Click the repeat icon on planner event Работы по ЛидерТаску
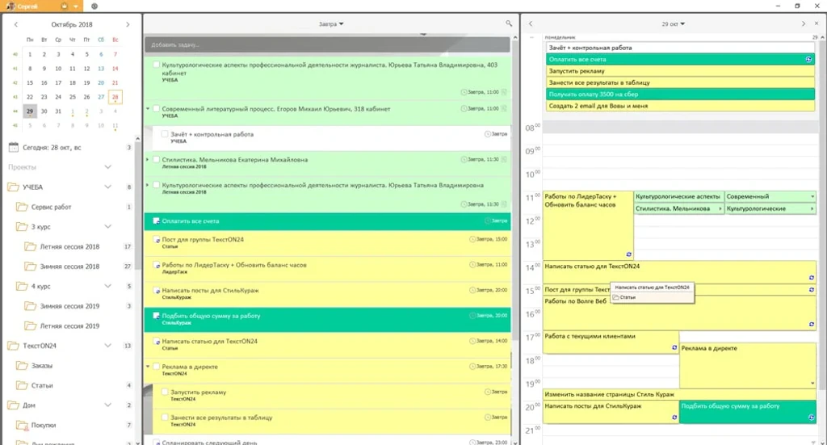Screen dimensions: 827x445 coord(628,254)
